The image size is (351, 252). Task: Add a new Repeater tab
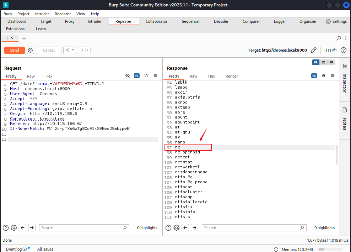pyautogui.click(x=24, y=38)
